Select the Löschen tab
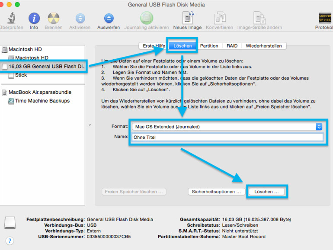 (183, 46)
